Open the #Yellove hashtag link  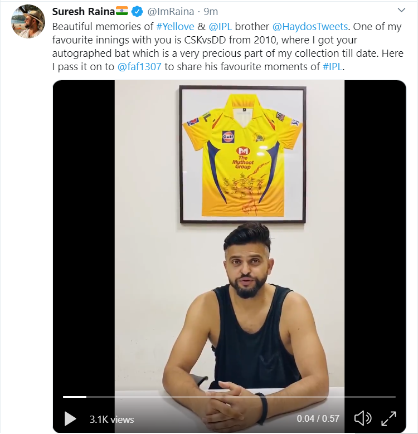(174, 26)
